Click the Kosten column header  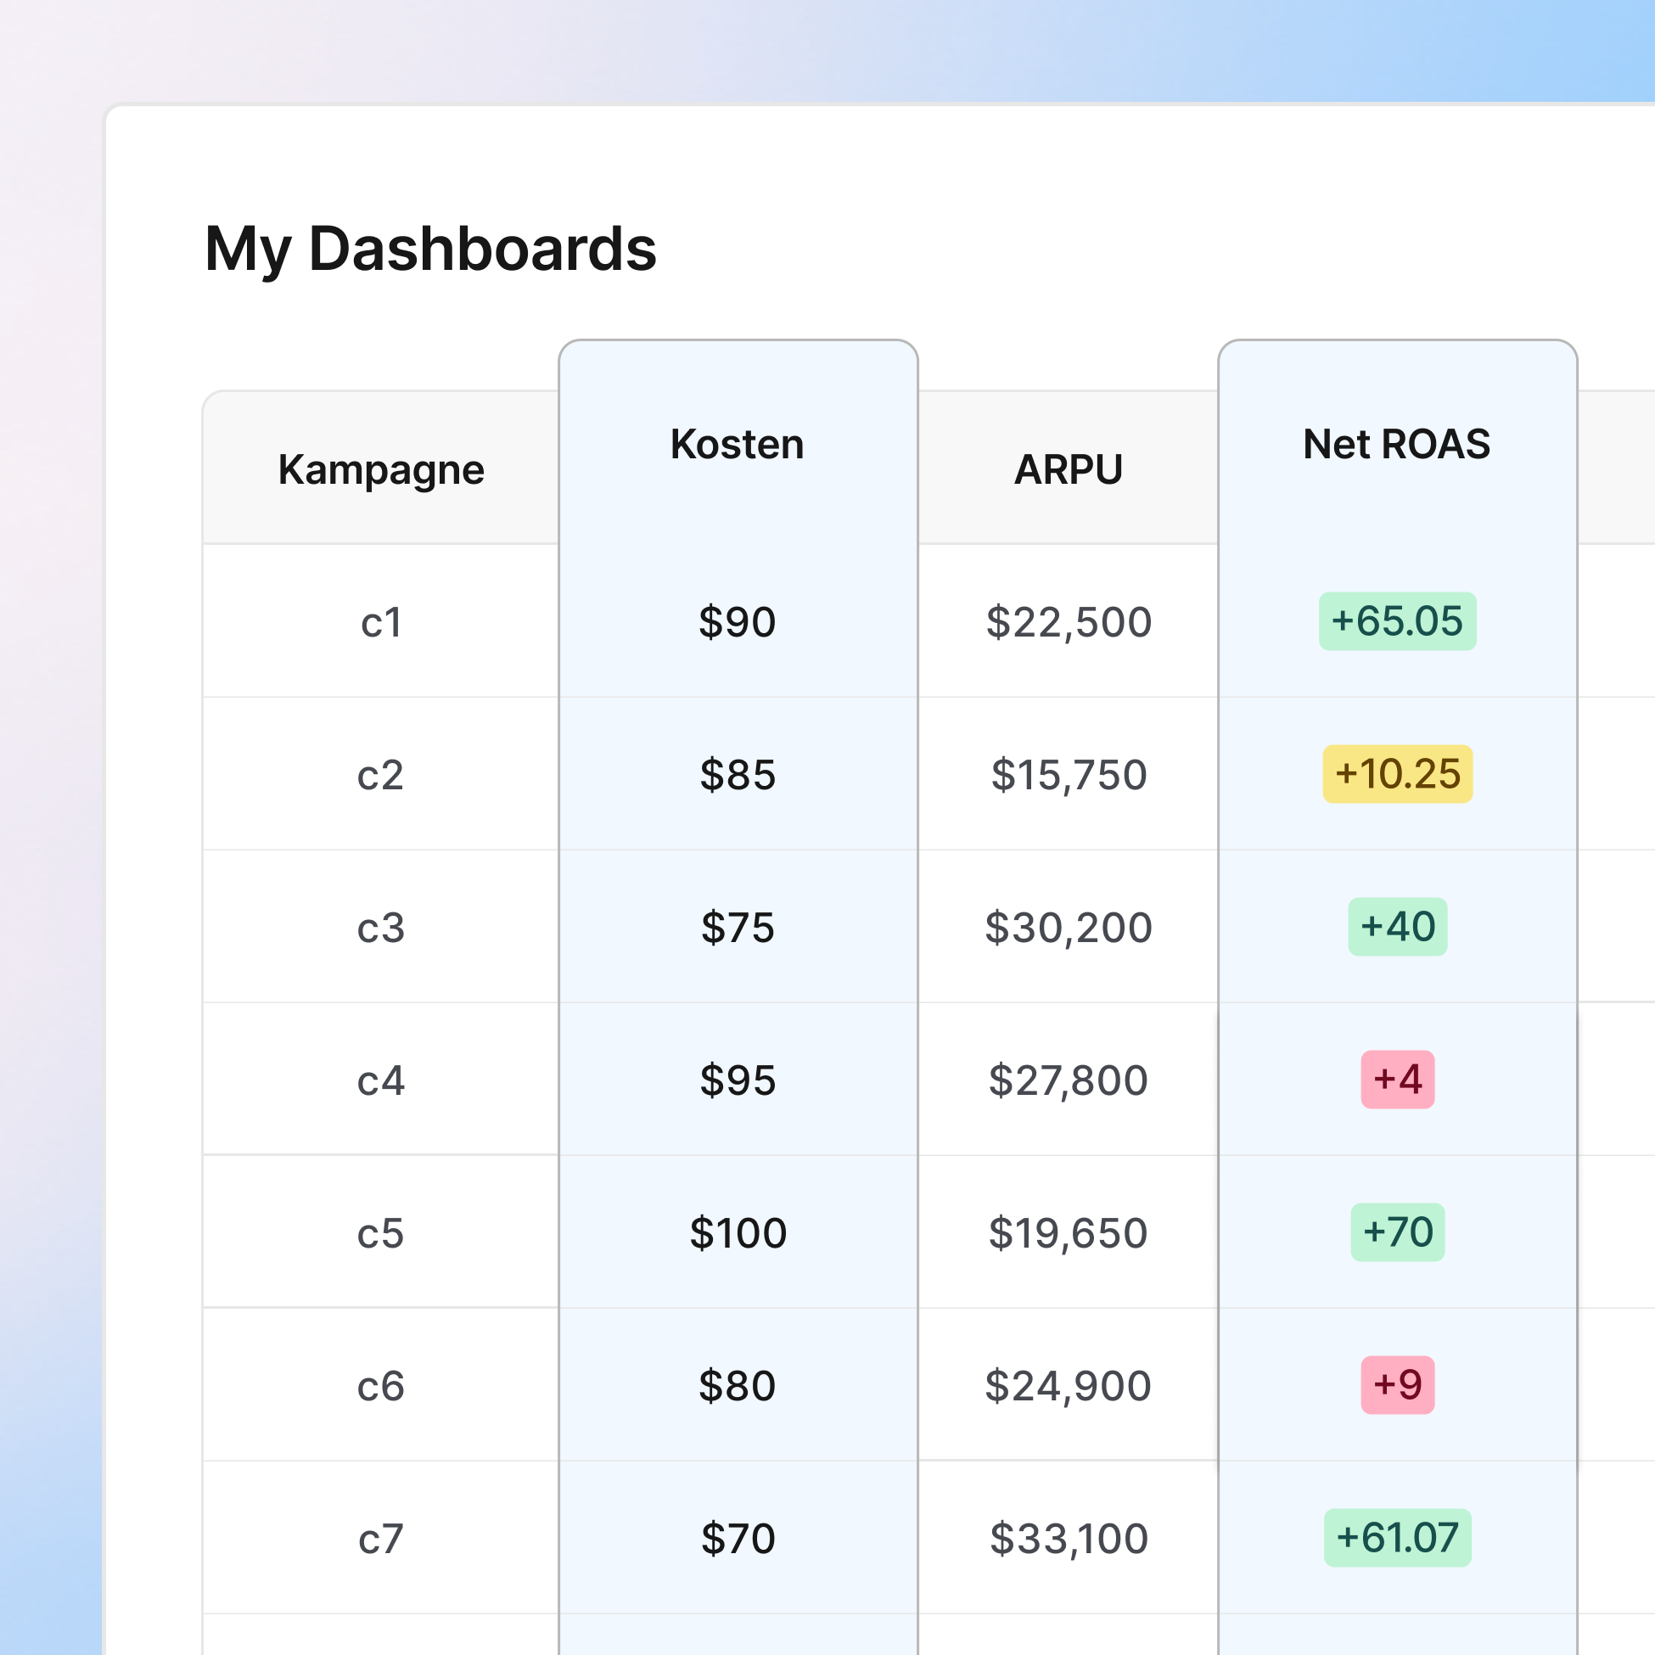(737, 445)
